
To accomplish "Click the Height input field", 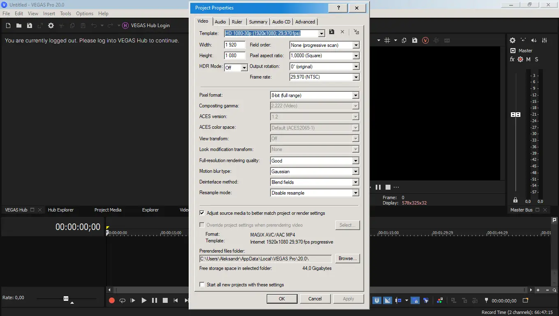I will coord(235,56).
